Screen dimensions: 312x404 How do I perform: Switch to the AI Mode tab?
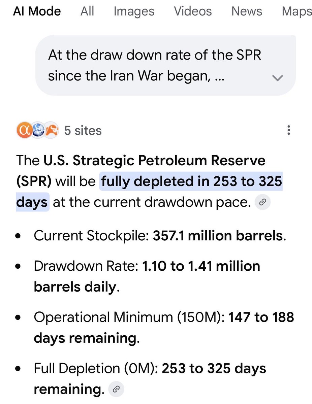pyautogui.click(x=37, y=11)
